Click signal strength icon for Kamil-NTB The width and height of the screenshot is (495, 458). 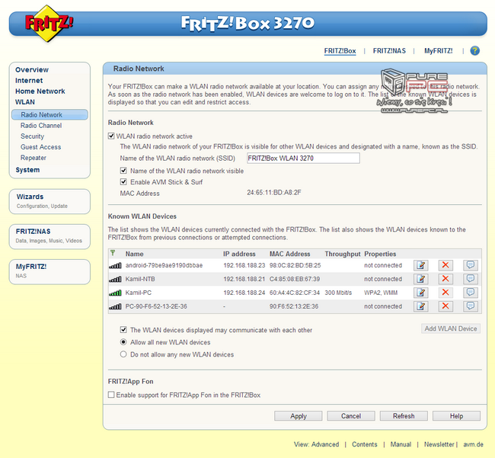[115, 279]
